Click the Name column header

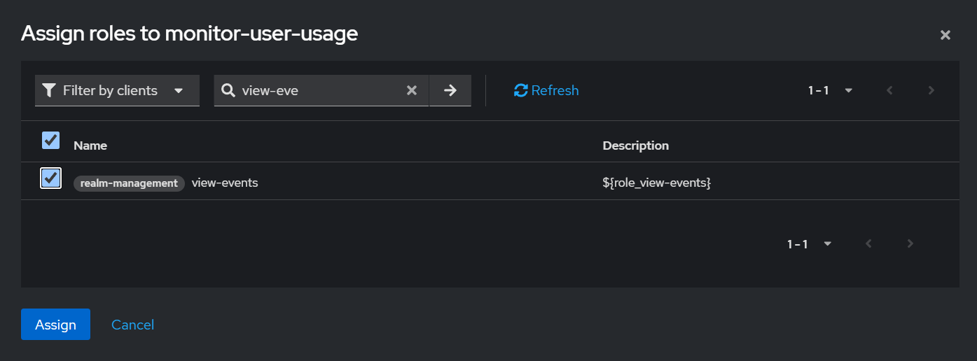[x=90, y=146]
